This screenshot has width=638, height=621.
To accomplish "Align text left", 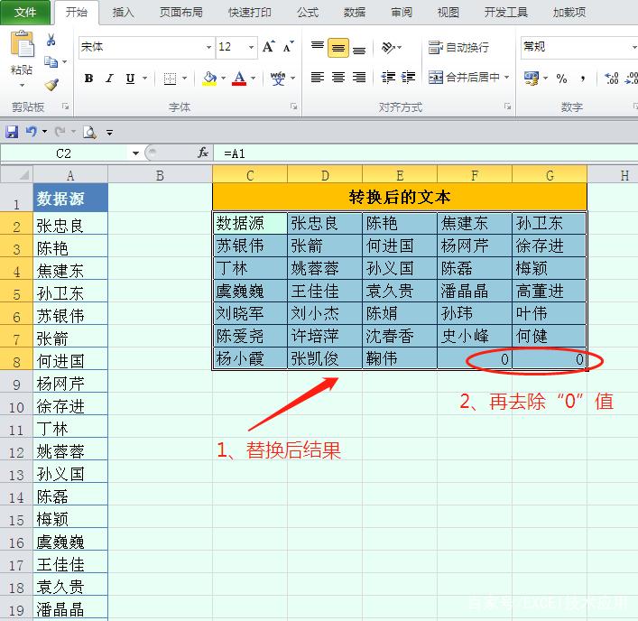I will click(318, 77).
